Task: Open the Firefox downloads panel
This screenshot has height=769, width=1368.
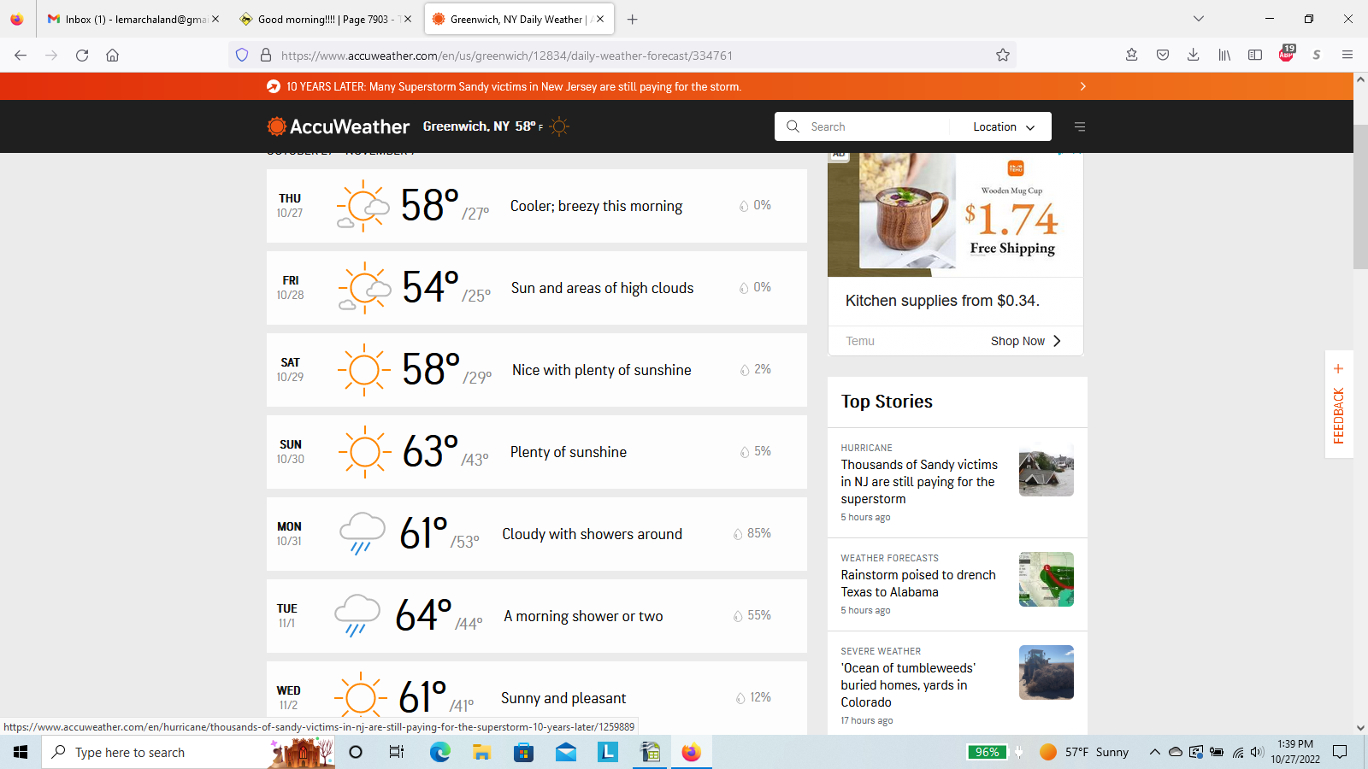Action: [x=1193, y=56]
